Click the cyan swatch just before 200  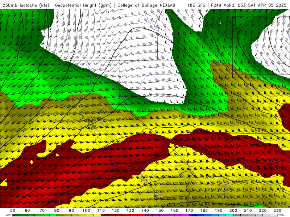tap(229, 215)
